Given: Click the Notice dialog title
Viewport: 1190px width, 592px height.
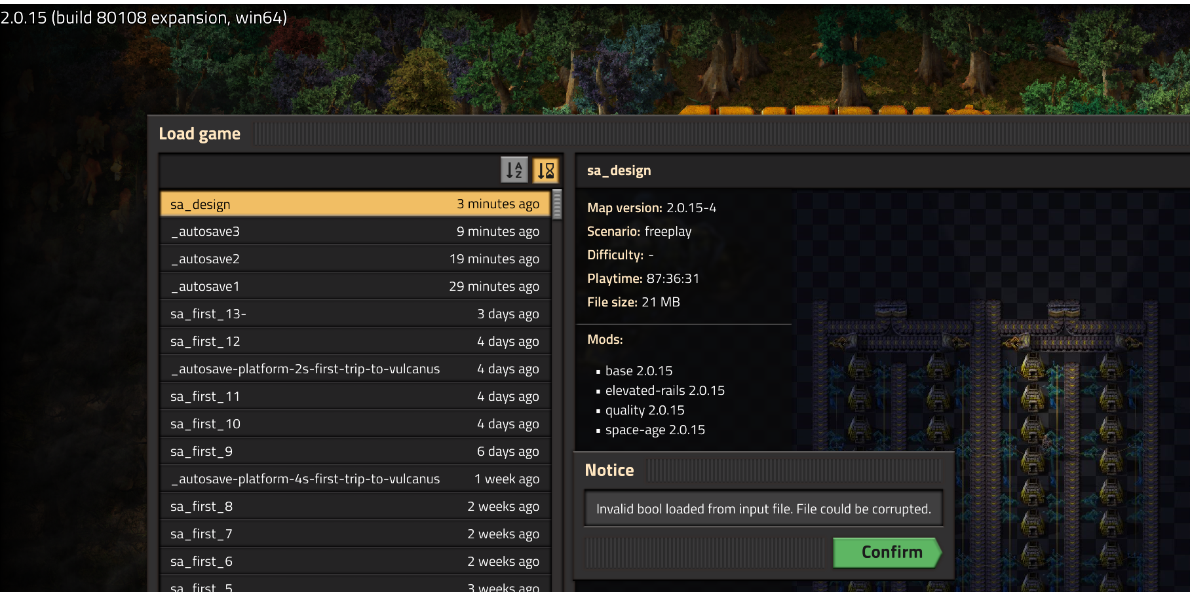Looking at the screenshot, I should [x=609, y=470].
